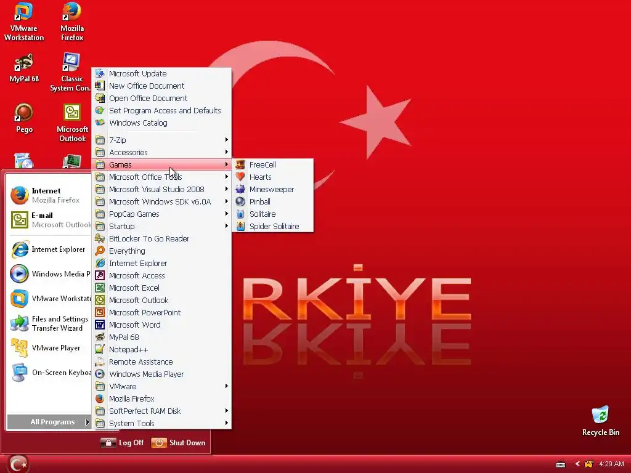Open Set Program Access and Defaults

click(x=161, y=111)
